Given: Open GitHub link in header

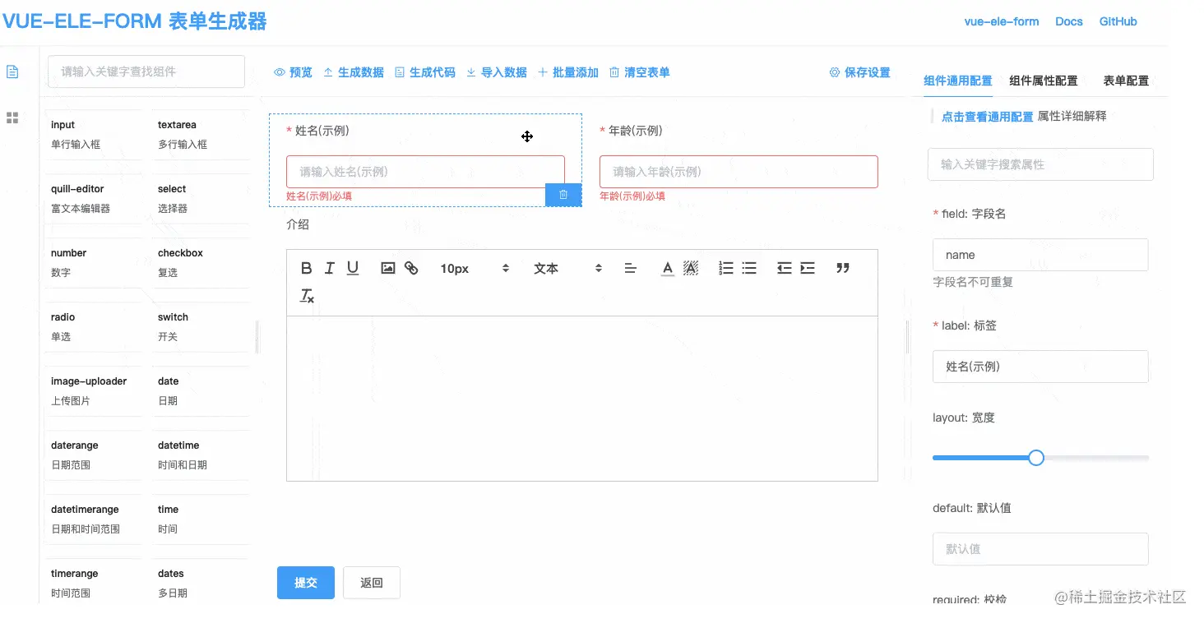Looking at the screenshot, I should coord(1118,21).
